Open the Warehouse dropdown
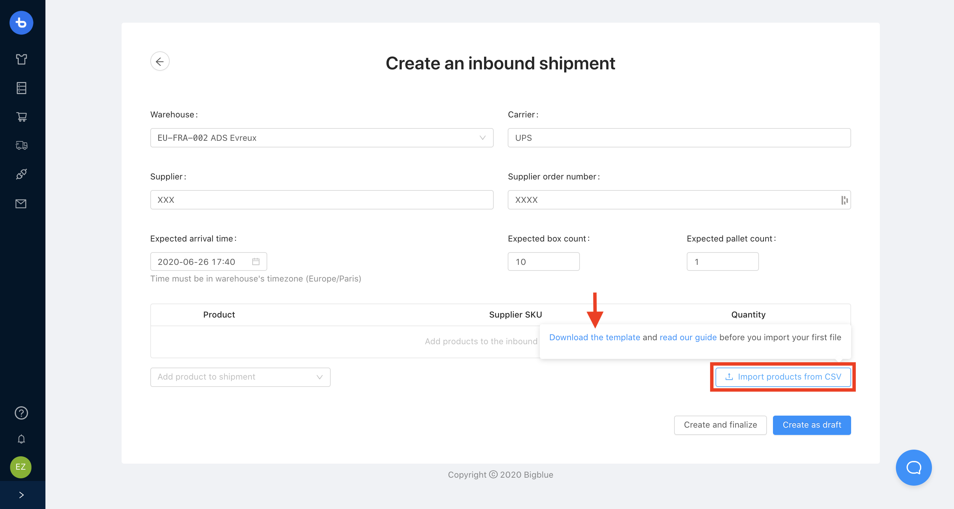This screenshot has width=954, height=509. point(321,138)
